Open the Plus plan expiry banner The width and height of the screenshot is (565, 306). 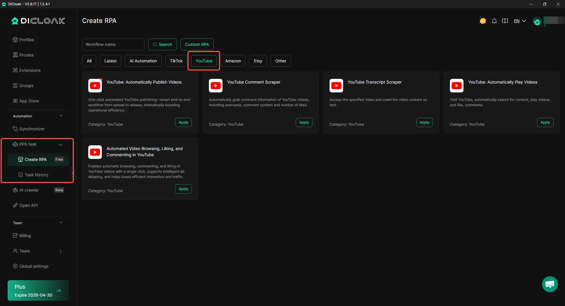[x=38, y=290]
